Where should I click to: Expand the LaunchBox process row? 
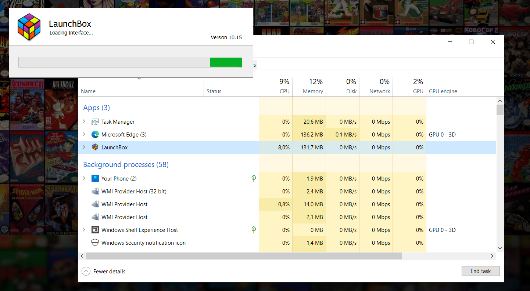tap(84, 147)
